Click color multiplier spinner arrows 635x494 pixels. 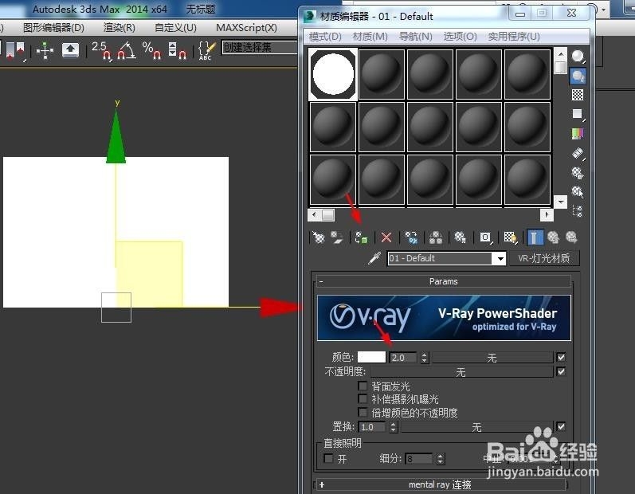(425, 358)
